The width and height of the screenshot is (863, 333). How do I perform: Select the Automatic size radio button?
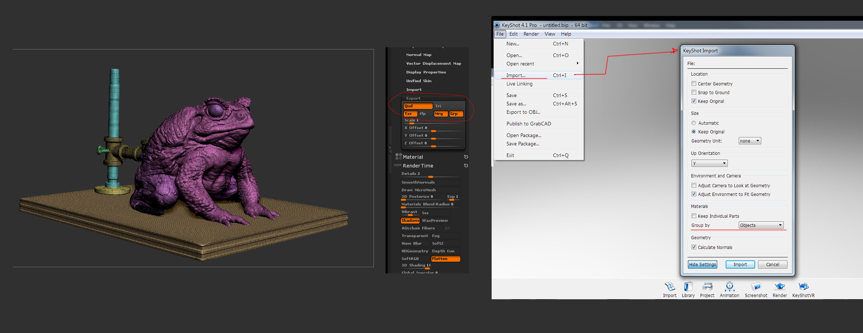(x=694, y=123)
